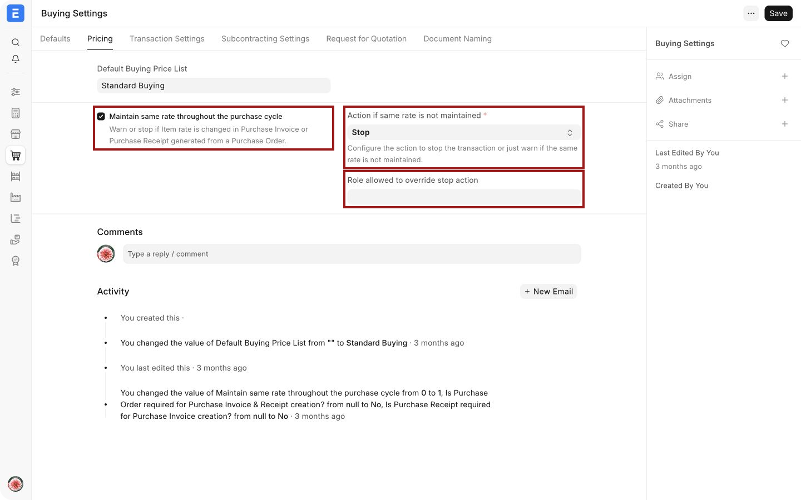Viewport: 801px width, 500px height.
Task: Click the Assign label in sidebar
Action: (x=680, y=76)
